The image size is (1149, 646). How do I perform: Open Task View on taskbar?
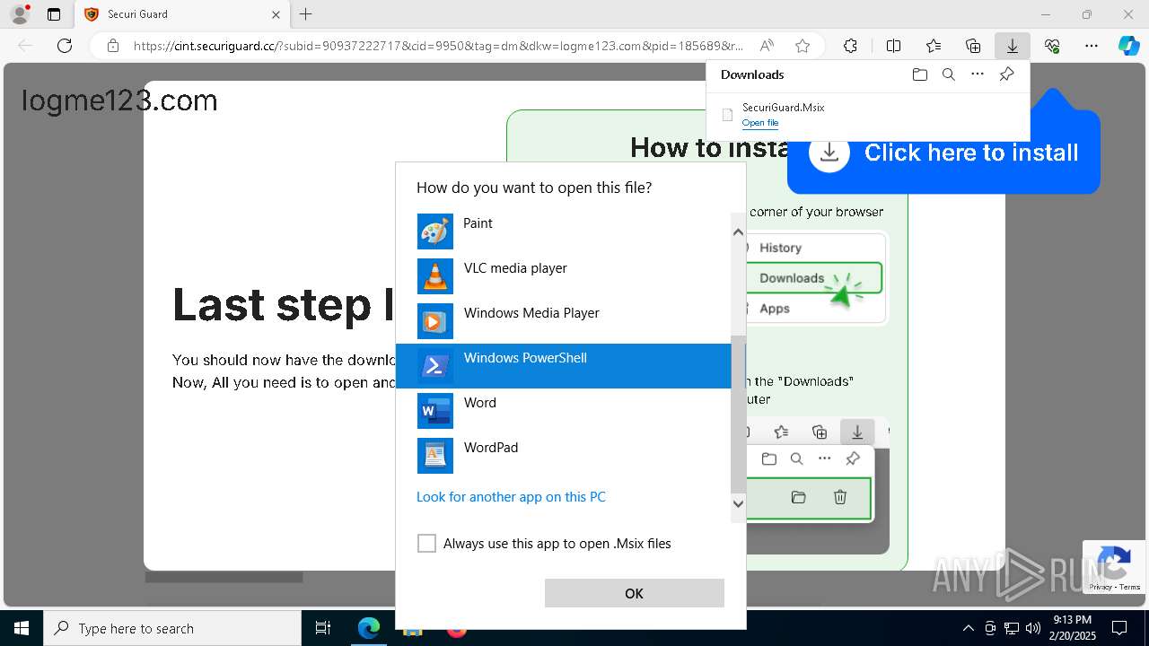(323, 628)
